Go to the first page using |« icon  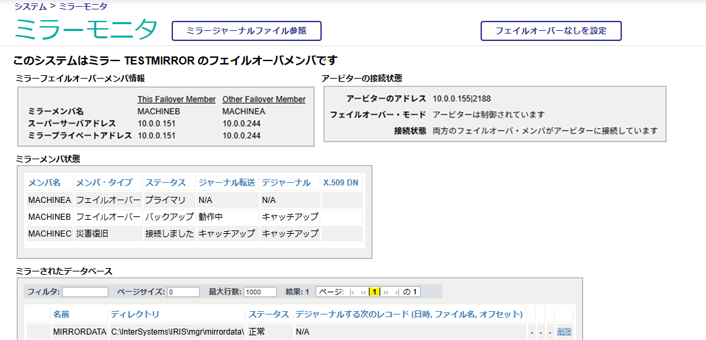point(353,292)
